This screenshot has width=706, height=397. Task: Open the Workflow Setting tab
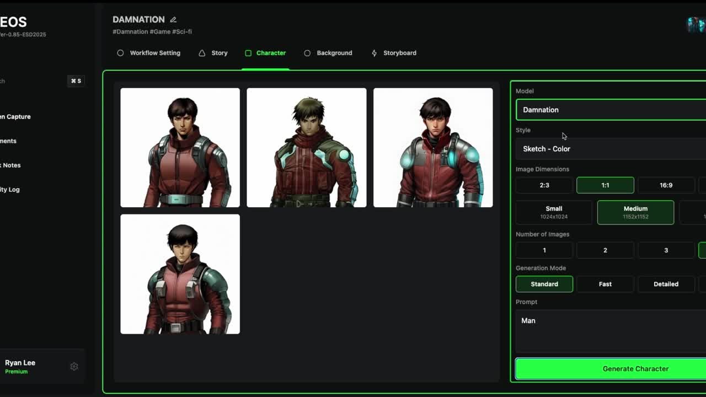[149, 53]
